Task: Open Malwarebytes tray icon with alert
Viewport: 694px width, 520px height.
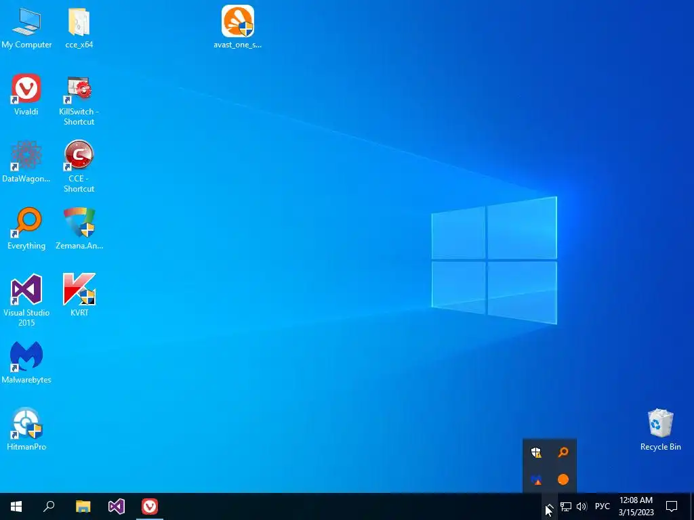Action: [x=536, y=479]
